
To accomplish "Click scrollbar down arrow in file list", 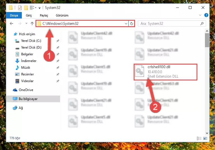I will pyautogui.click(x=207, y=133).
